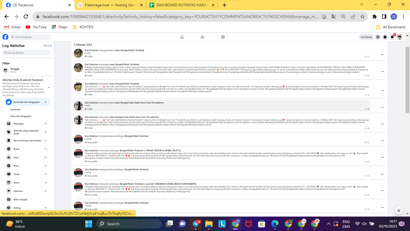
Task: Click the Cari log aktivitas search field
Action: 26,53
